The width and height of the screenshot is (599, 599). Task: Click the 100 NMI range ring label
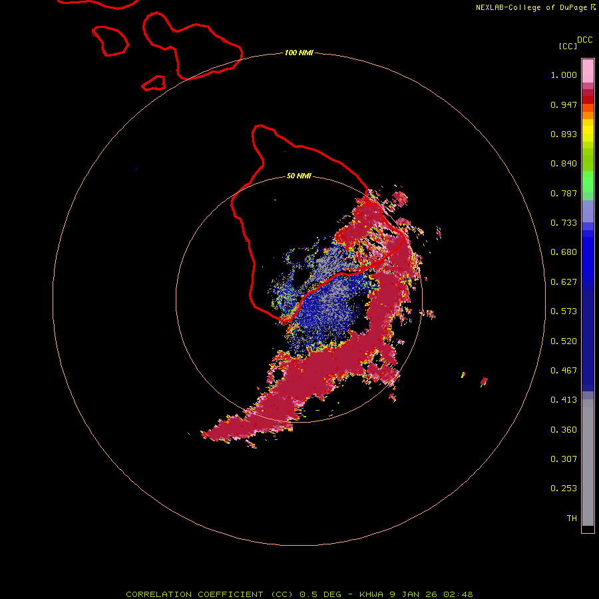(299, 53)
